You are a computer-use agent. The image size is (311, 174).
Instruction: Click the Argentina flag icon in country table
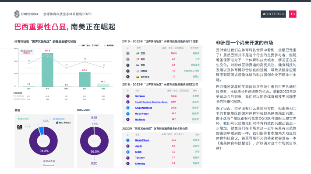pos(138,71)
